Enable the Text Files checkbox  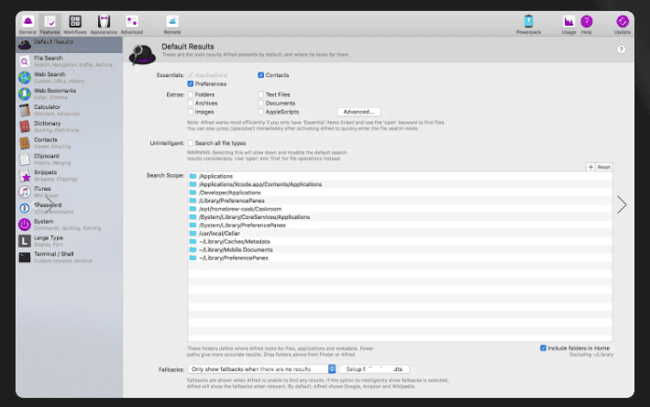point(260,94)
